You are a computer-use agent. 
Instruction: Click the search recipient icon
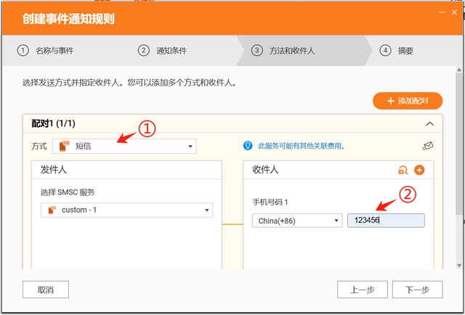(403, 170)
